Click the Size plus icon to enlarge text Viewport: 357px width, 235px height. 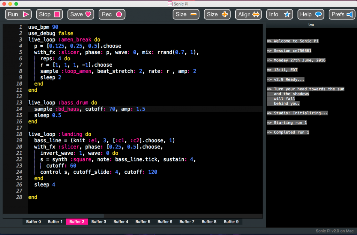pos(225,14)
